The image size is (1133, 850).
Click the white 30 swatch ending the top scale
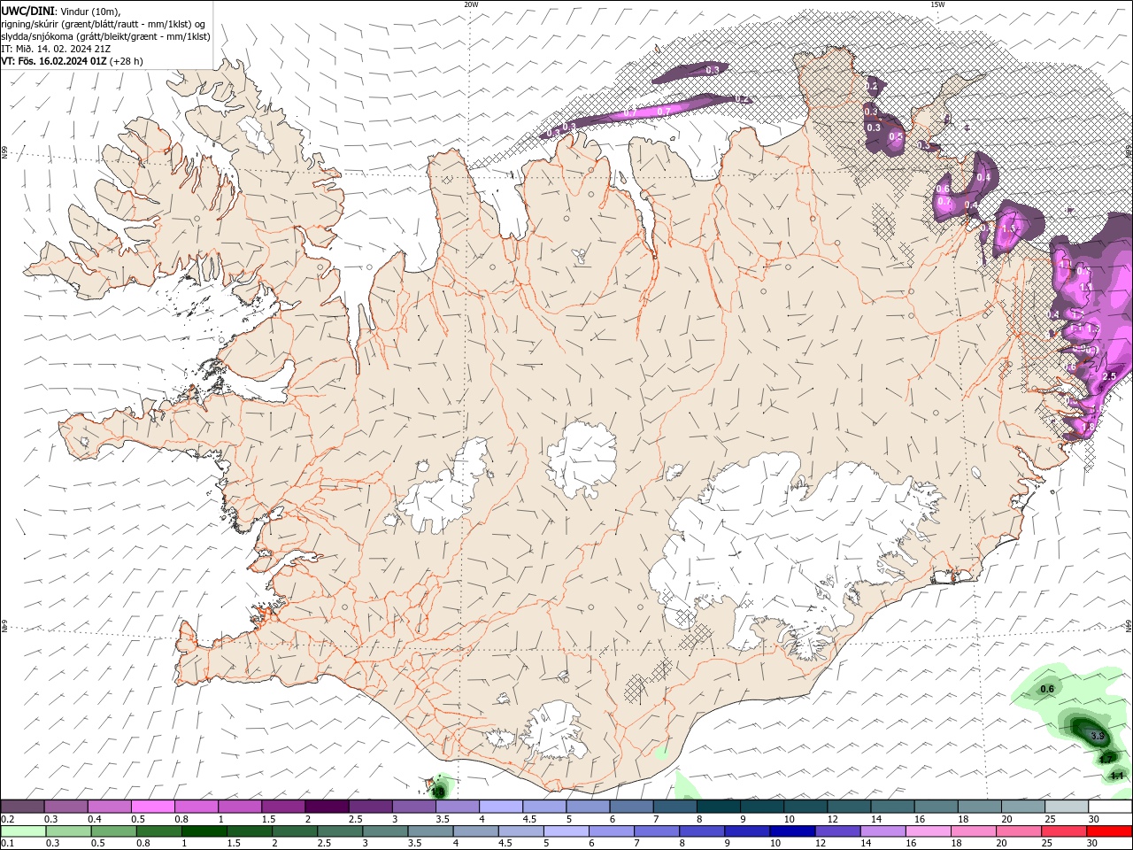pyautogui.click(x=1109, y=807)
